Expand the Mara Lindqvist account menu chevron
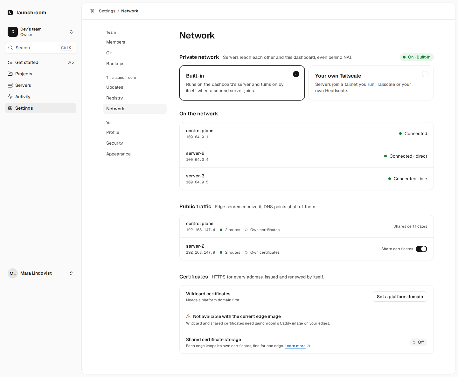Screen dimensions: 458x377 point(71,273)
